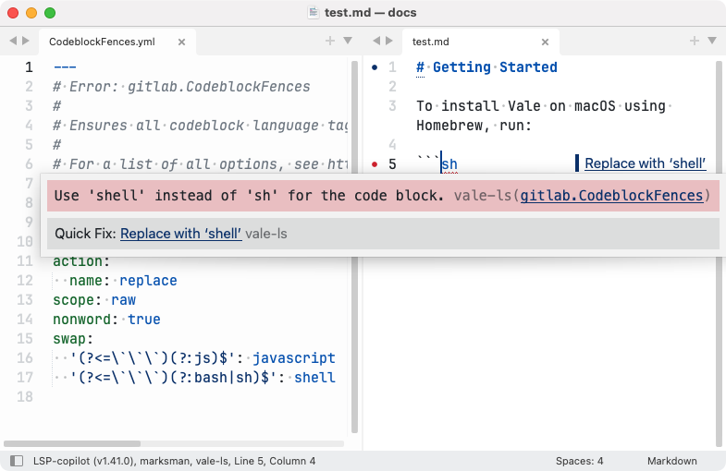Image resolution: width=726 pixels, height=471 pixels.
Task: Go to next tab in left pane
Action: click(x=25, y=41)
